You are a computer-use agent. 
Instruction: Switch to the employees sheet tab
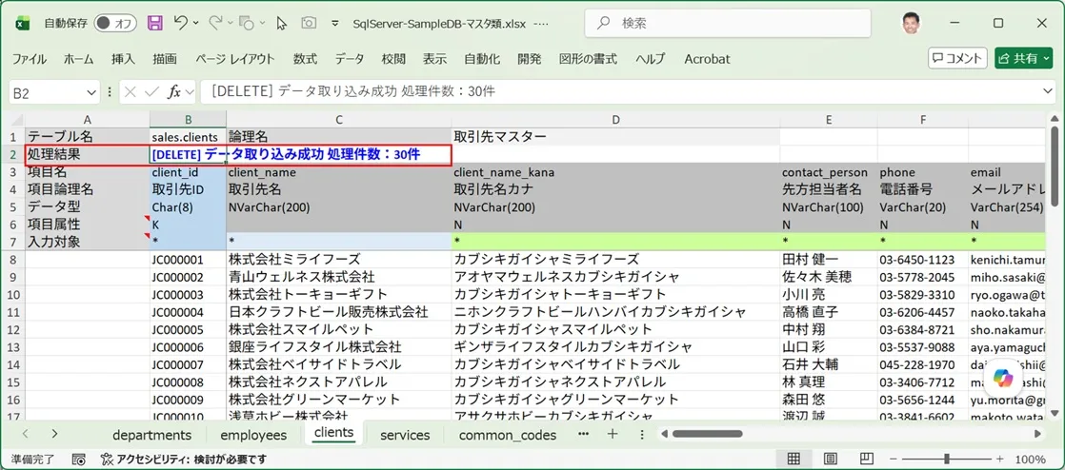253,435
